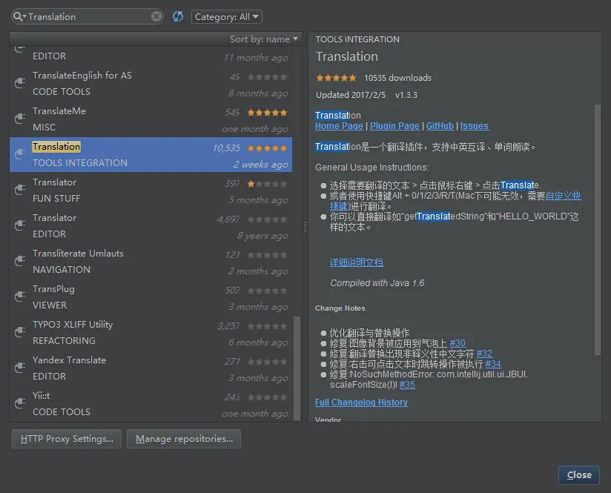Click the description pane vertical scrollbar
Screen dimensions: 611x493
coord(598,230)
